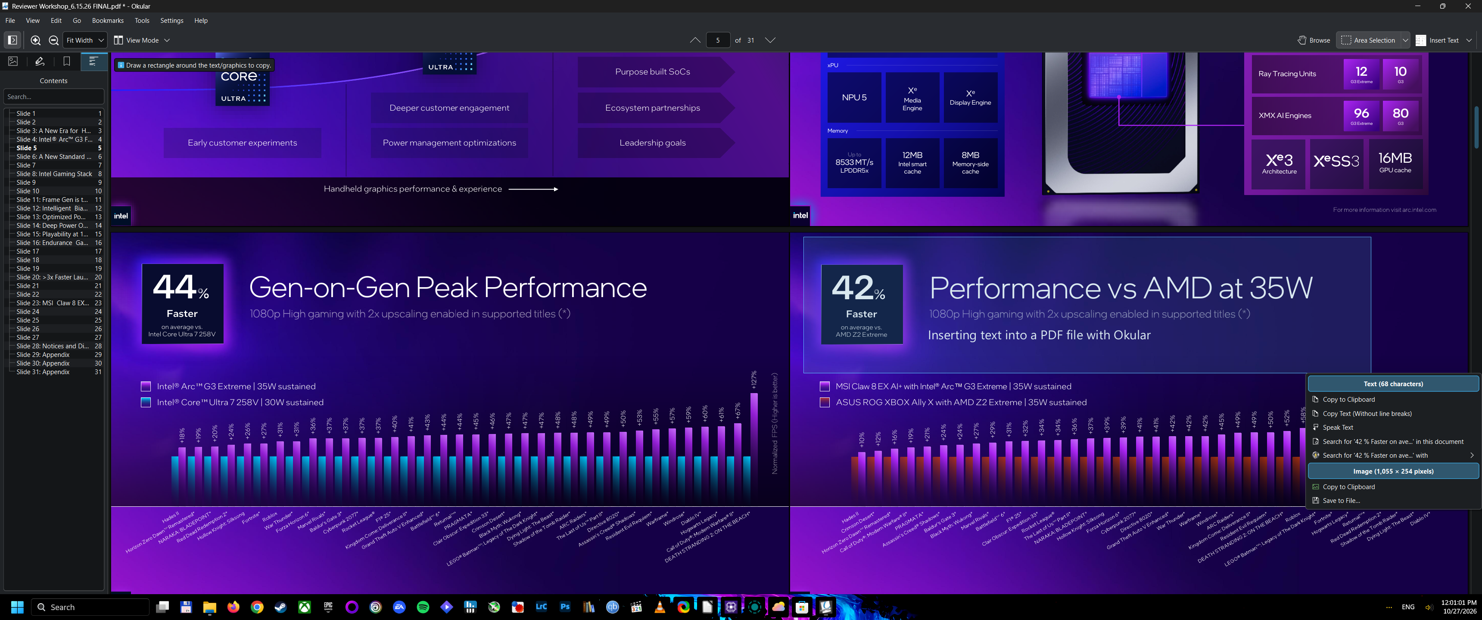Open the Annotations sidebar panel icon
The width and height of the screenshot is (1482, 620).
(x=40, y=62)
